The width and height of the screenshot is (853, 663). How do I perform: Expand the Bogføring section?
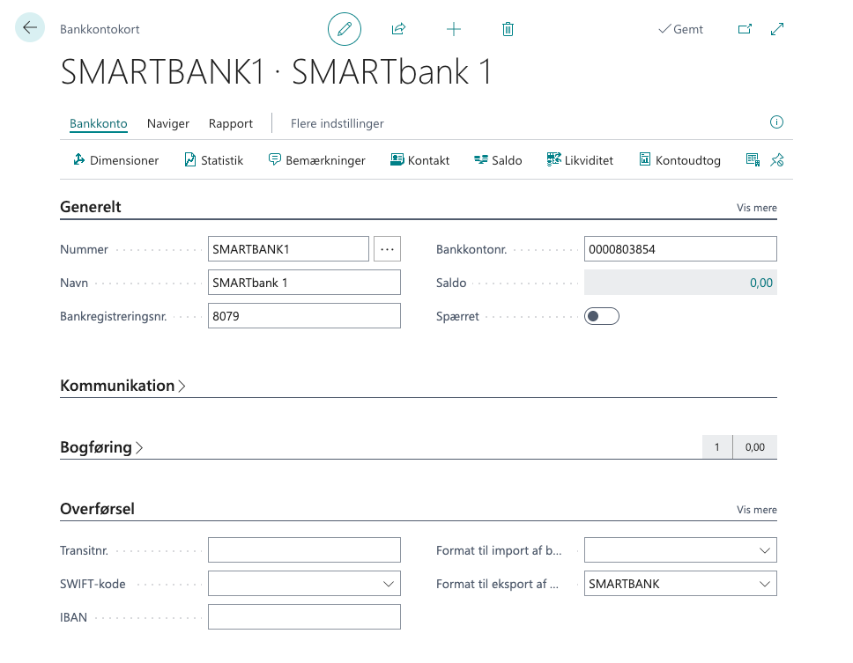point(101,447)
